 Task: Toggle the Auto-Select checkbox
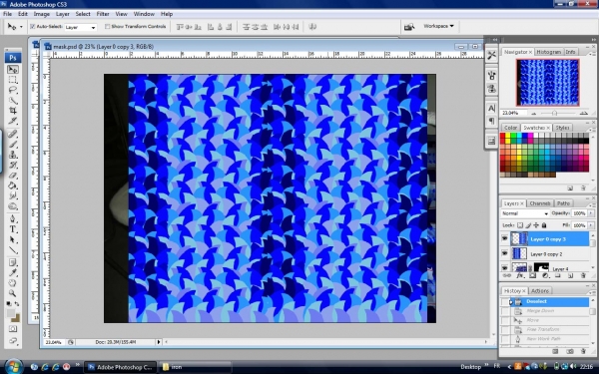point(33,27)
